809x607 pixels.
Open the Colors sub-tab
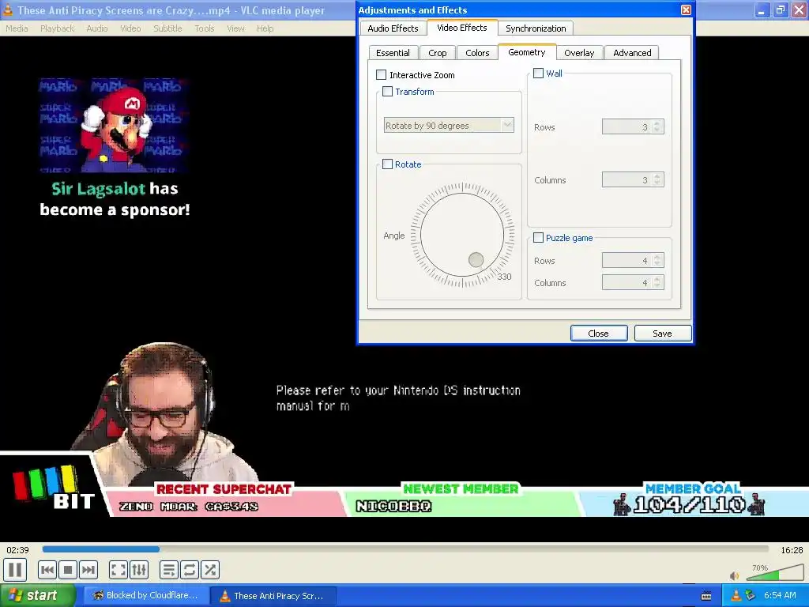point(477,53)
